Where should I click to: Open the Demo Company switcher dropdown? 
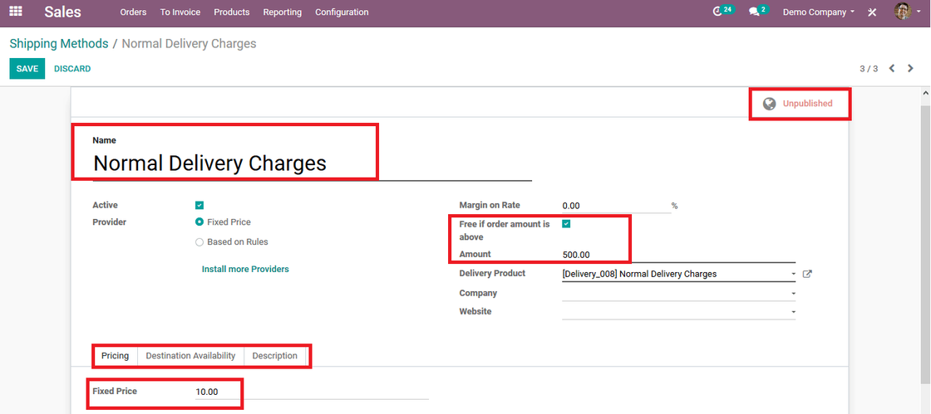[818, 12]
